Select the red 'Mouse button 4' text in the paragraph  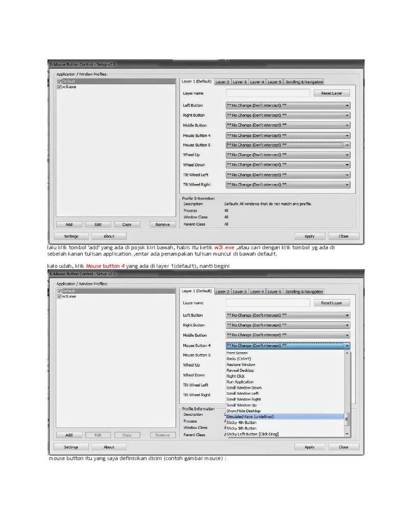tap(105, 266)
